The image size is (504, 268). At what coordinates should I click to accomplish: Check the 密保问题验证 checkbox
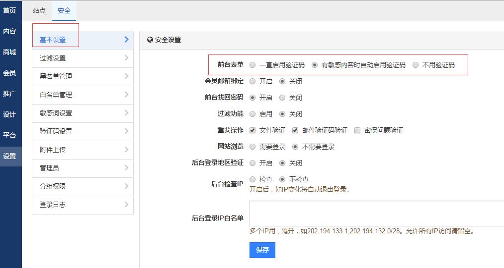357,130
